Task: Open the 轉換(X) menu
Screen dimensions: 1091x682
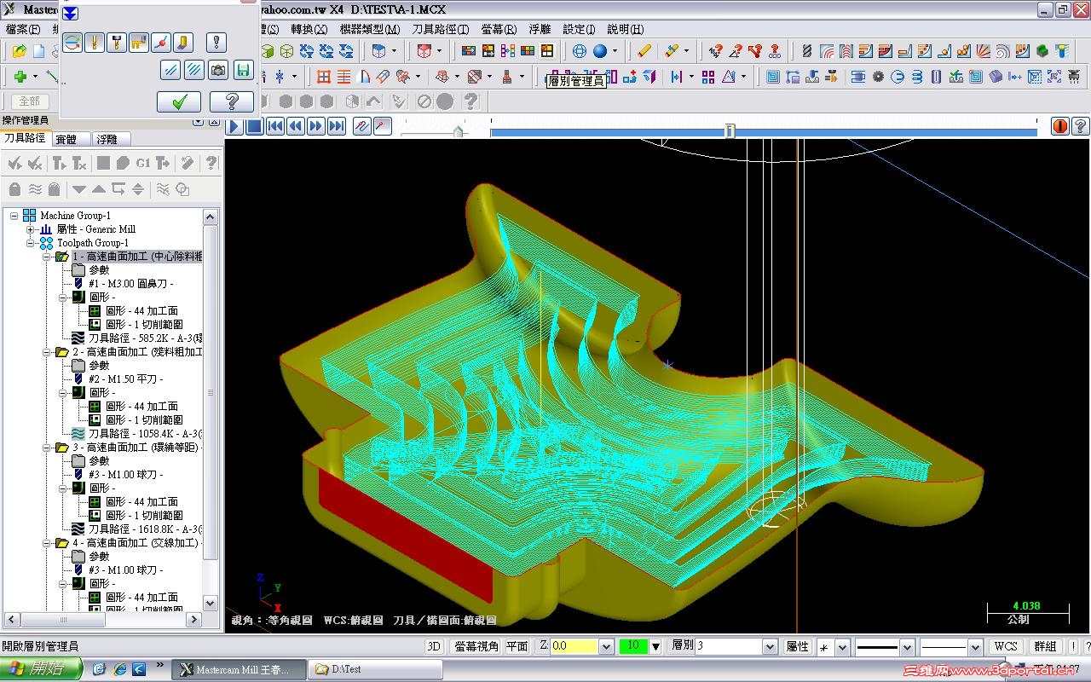Action: tap(309, 29)
